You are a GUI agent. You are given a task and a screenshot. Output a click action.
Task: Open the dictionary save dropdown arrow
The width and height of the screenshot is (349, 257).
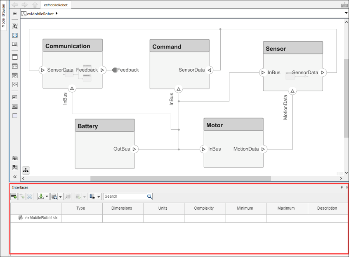[60, 196]
